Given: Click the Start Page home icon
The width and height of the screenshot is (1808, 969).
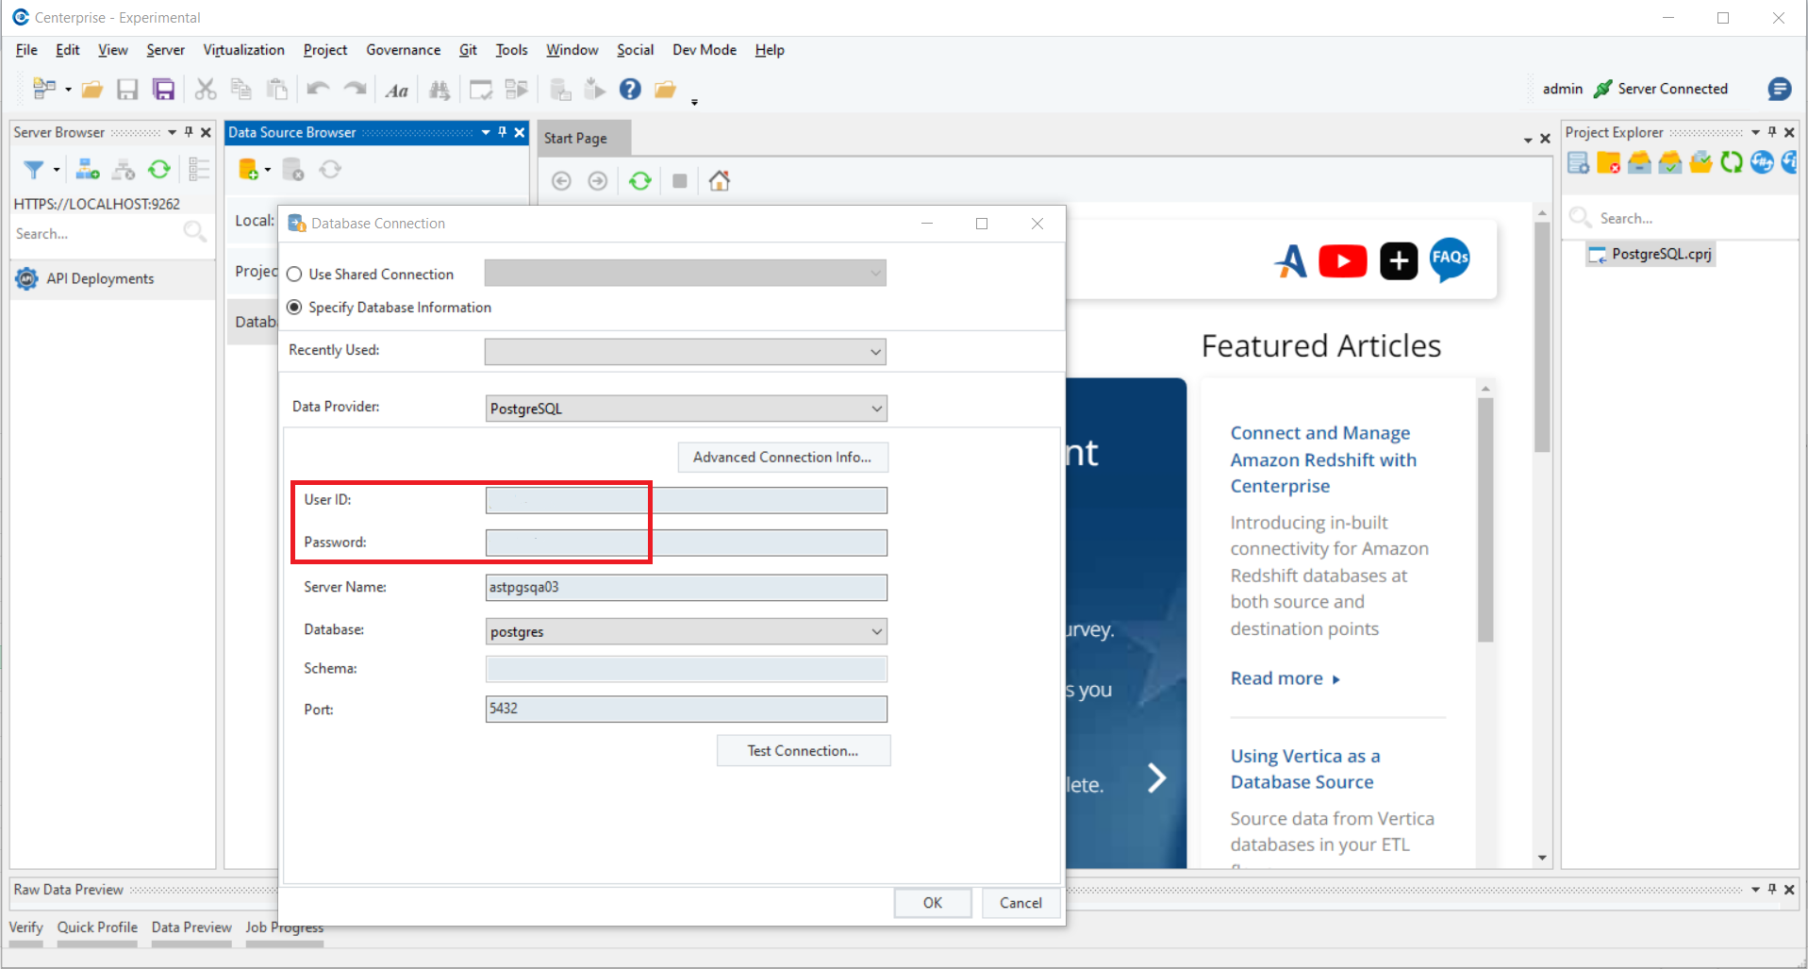Looking at the screenshot, I should point(720,181).
